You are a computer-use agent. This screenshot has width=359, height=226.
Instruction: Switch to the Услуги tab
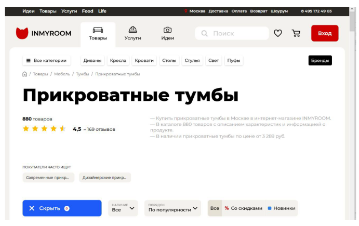pos(132,33)
